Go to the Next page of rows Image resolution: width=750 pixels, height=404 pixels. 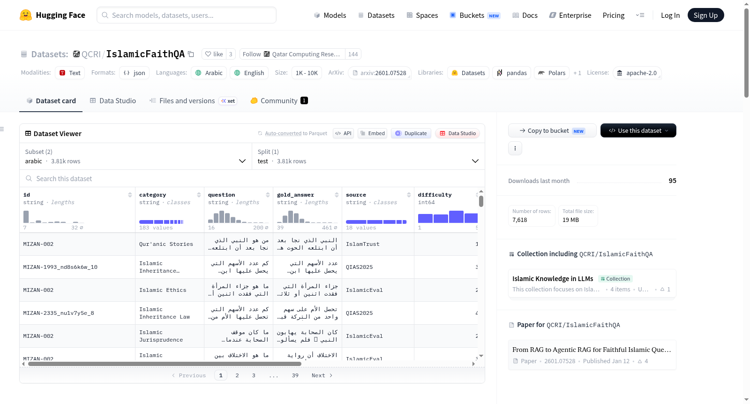click(x=322, y=375)
